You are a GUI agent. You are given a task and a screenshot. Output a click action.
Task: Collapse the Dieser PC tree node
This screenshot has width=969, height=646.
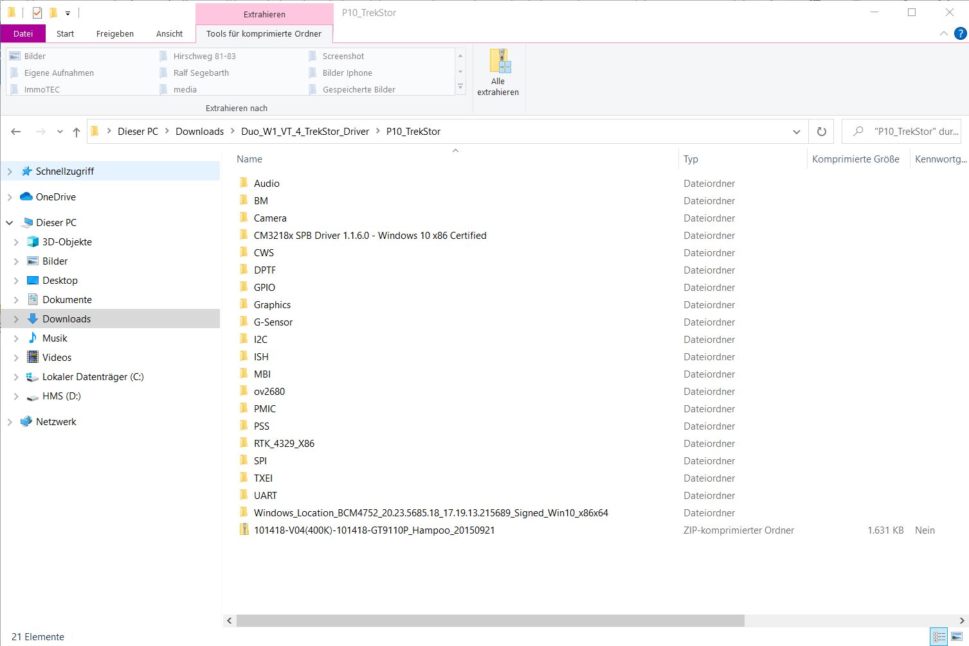pos(10,223)
